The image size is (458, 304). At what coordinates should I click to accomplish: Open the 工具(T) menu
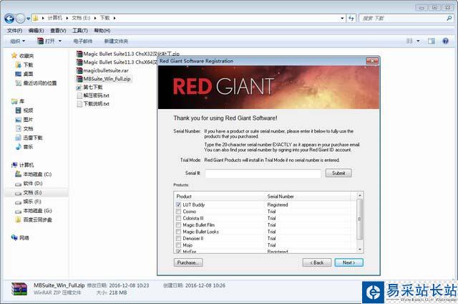(80, 30)
